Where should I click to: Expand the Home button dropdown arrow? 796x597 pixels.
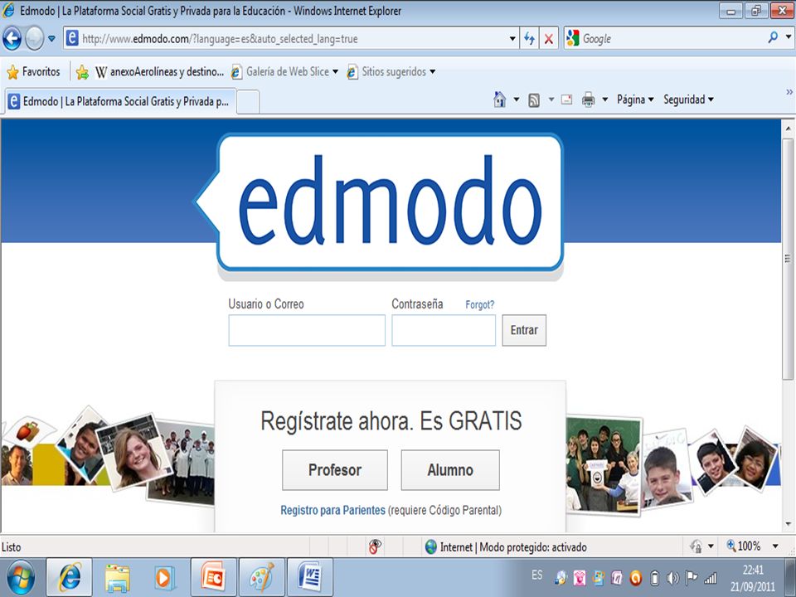pyautogui.click(x=517, y=99)
